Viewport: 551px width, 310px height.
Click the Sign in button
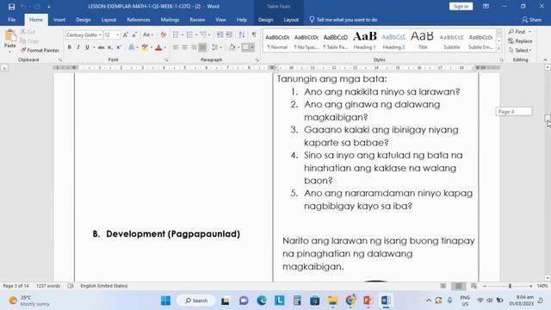coord(461,6)
